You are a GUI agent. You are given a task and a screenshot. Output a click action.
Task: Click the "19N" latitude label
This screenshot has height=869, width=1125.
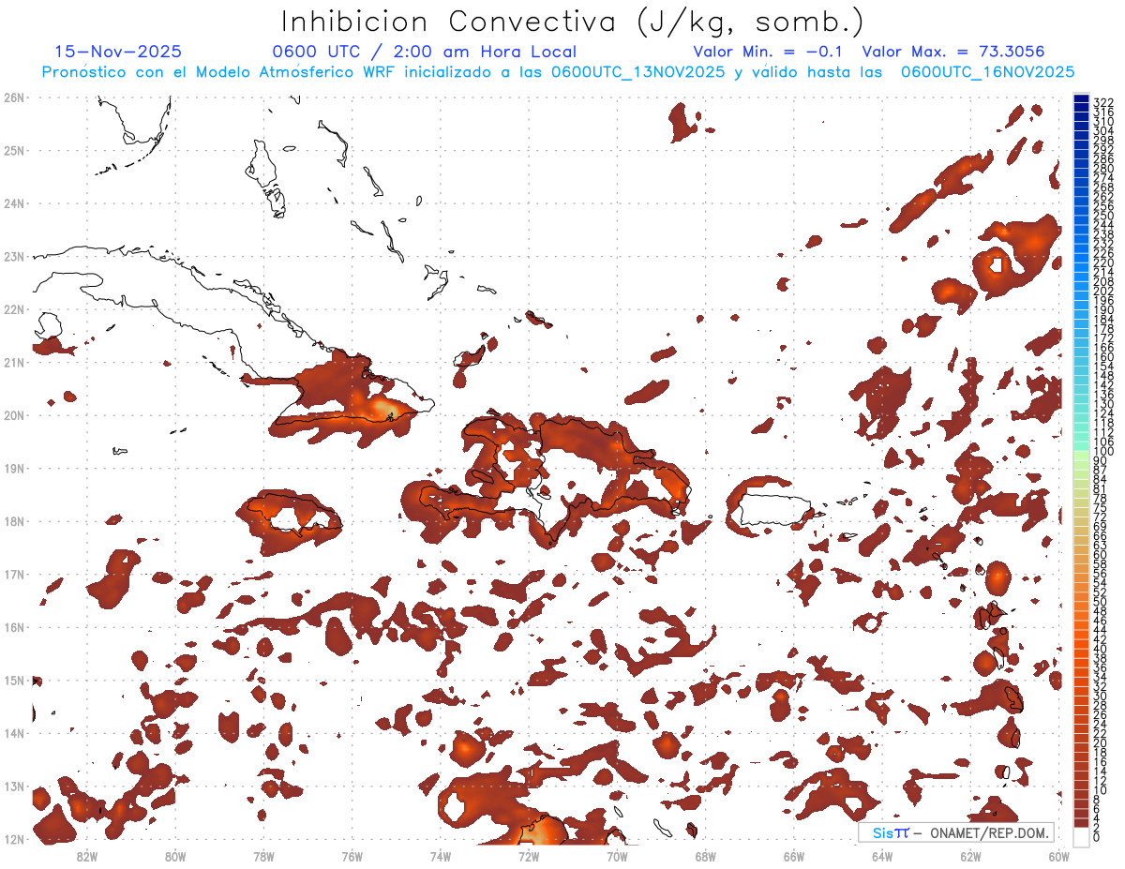(x=14, y=468)
